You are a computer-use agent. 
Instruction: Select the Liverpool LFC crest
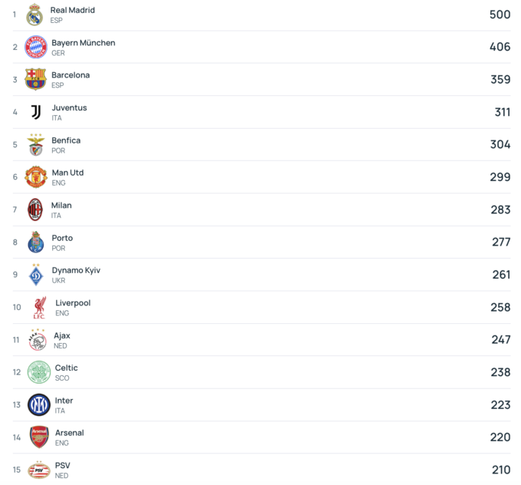click(x=39, y=308)
